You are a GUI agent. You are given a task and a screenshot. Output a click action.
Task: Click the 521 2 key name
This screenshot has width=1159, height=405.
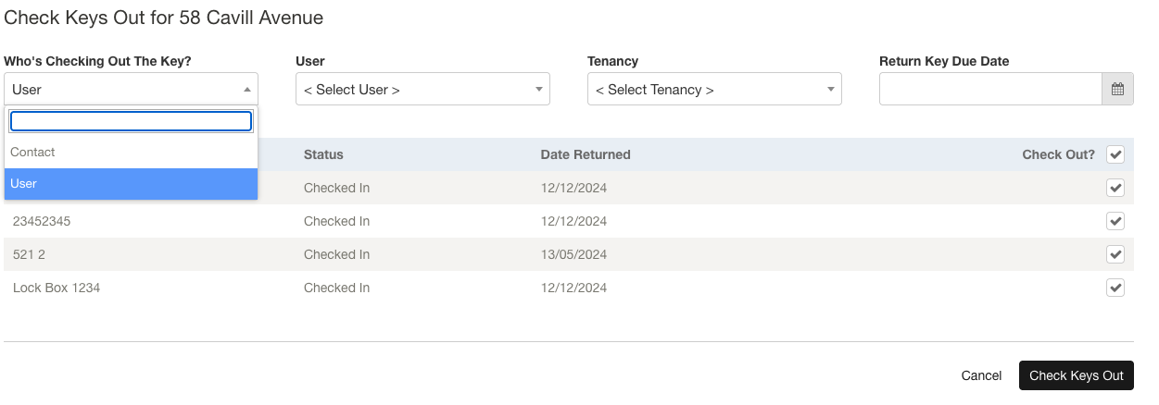tap(29, 254)
